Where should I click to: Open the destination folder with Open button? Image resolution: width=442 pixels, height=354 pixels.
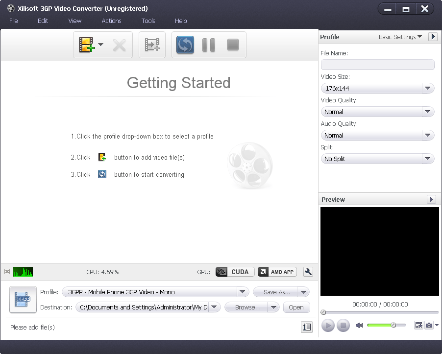point(296,307)
